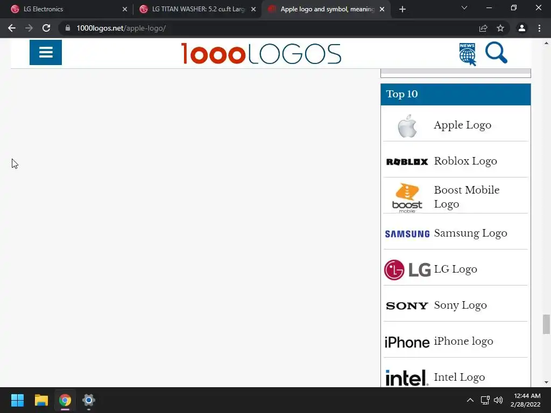Click the page vertical scrollbar thumb
This screenshot has width=551, height=413.
(x=546, y=324)
